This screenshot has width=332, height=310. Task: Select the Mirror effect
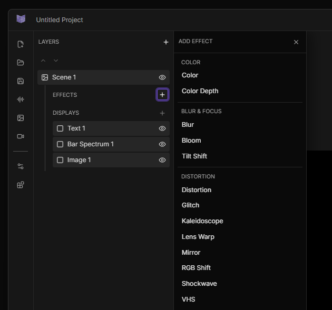pos(191,253)
